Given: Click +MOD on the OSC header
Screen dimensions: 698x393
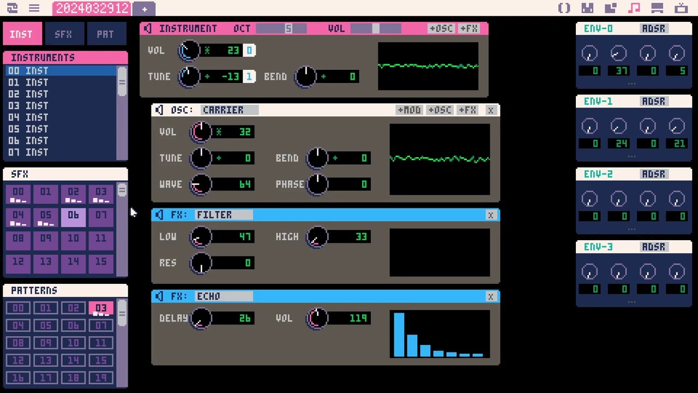Looking at the screenshot, I should pyautogui.click(x=409, y=110).
